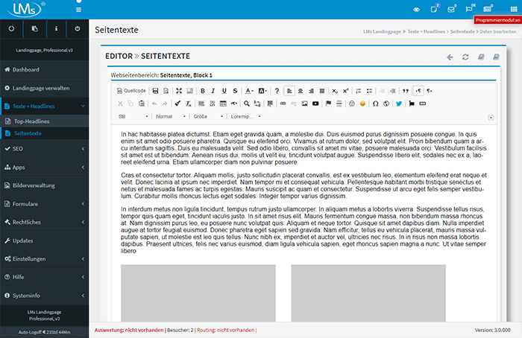522x338 pixels.
Task: Open Find with the magnifier icon
Action: pyautogui.click(x=246, y=103)
